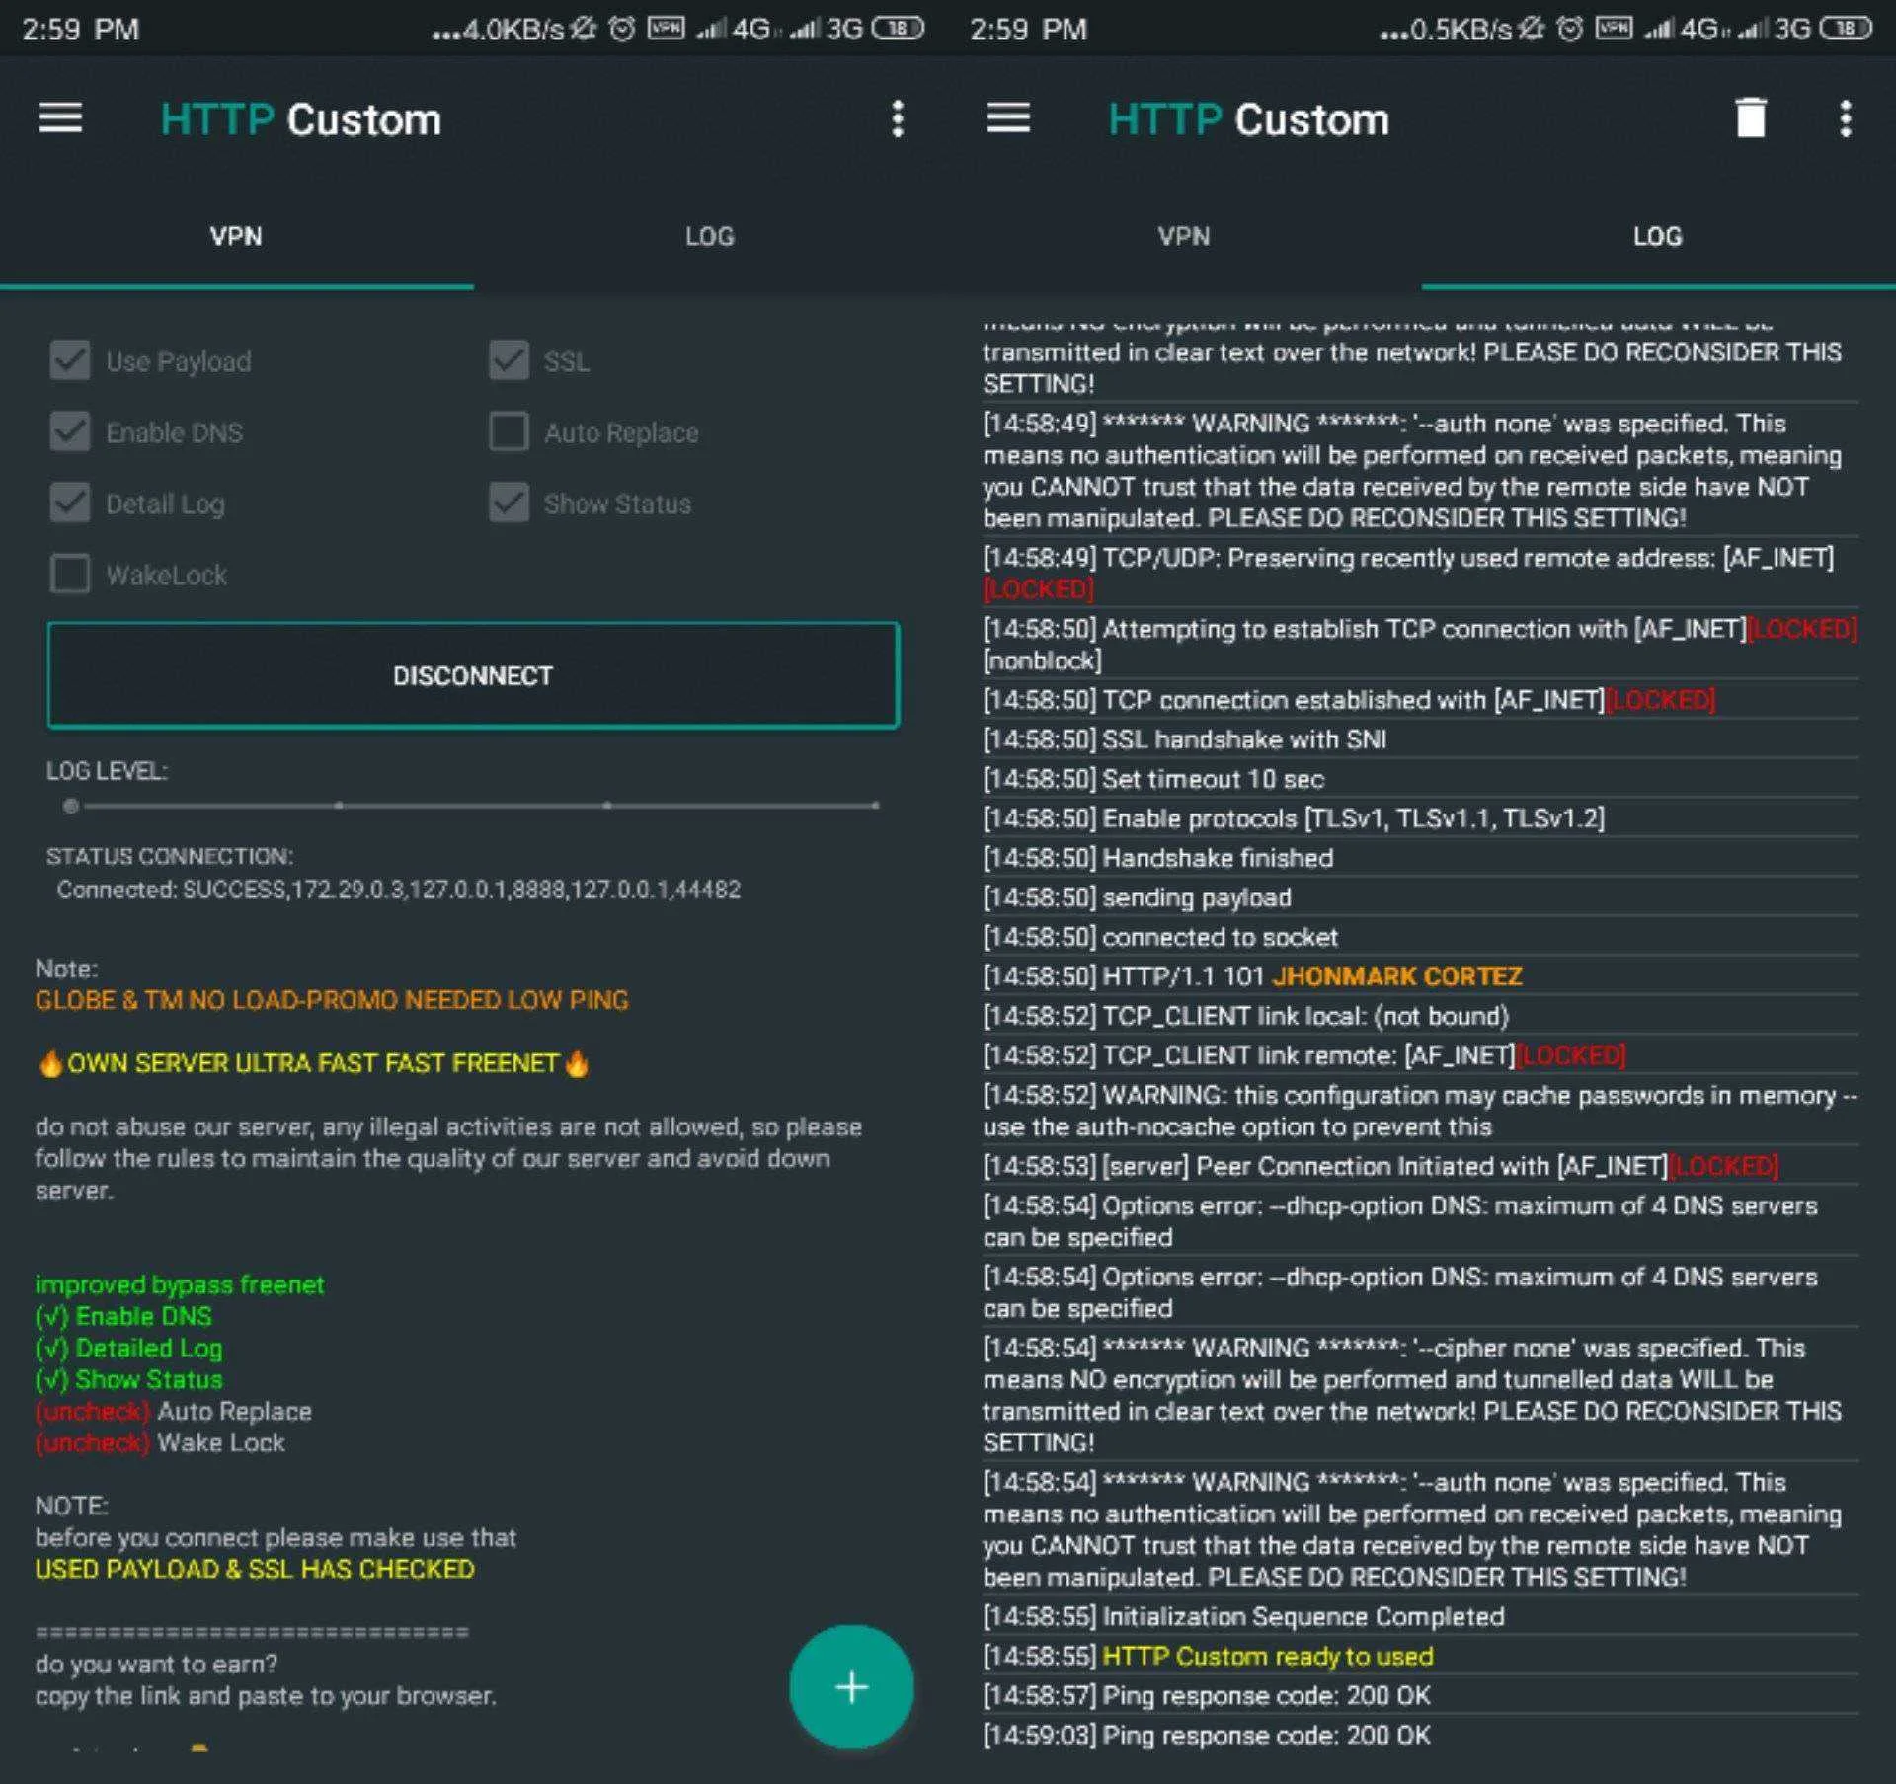Screen dimensions: 1896x1784
Task: Tap the VPN status icon beside 4.0KB/s
Action: 666,28
